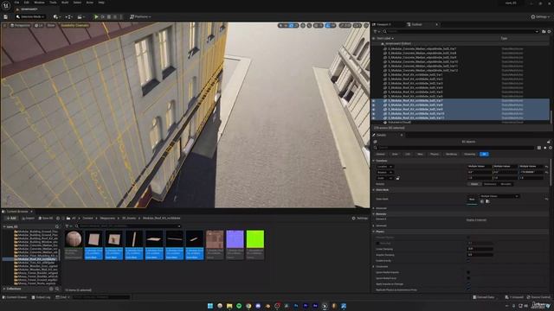
Task: Toggle the Apply Impulse on Damage checkbox
Action: point(468,284)
